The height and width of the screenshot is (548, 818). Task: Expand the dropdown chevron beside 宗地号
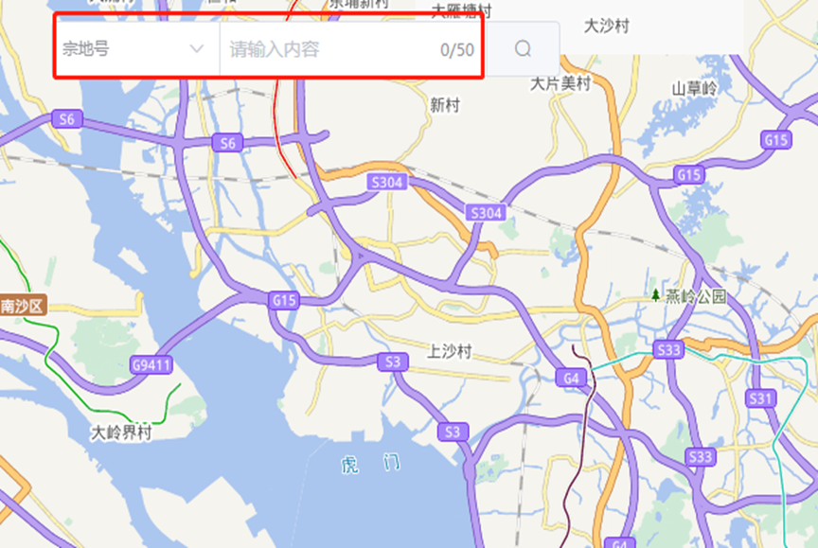click(x=197, y=49)
